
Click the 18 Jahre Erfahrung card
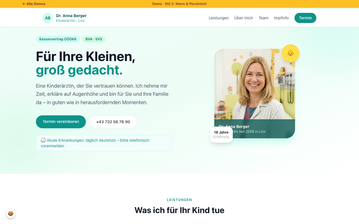click(221, 135)
